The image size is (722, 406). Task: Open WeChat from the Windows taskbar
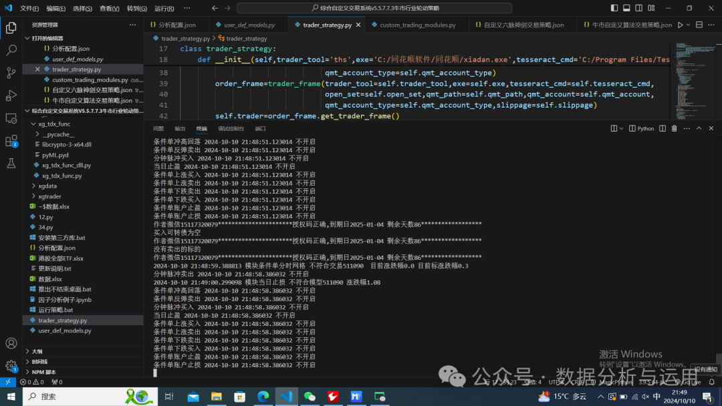point(310,397)
